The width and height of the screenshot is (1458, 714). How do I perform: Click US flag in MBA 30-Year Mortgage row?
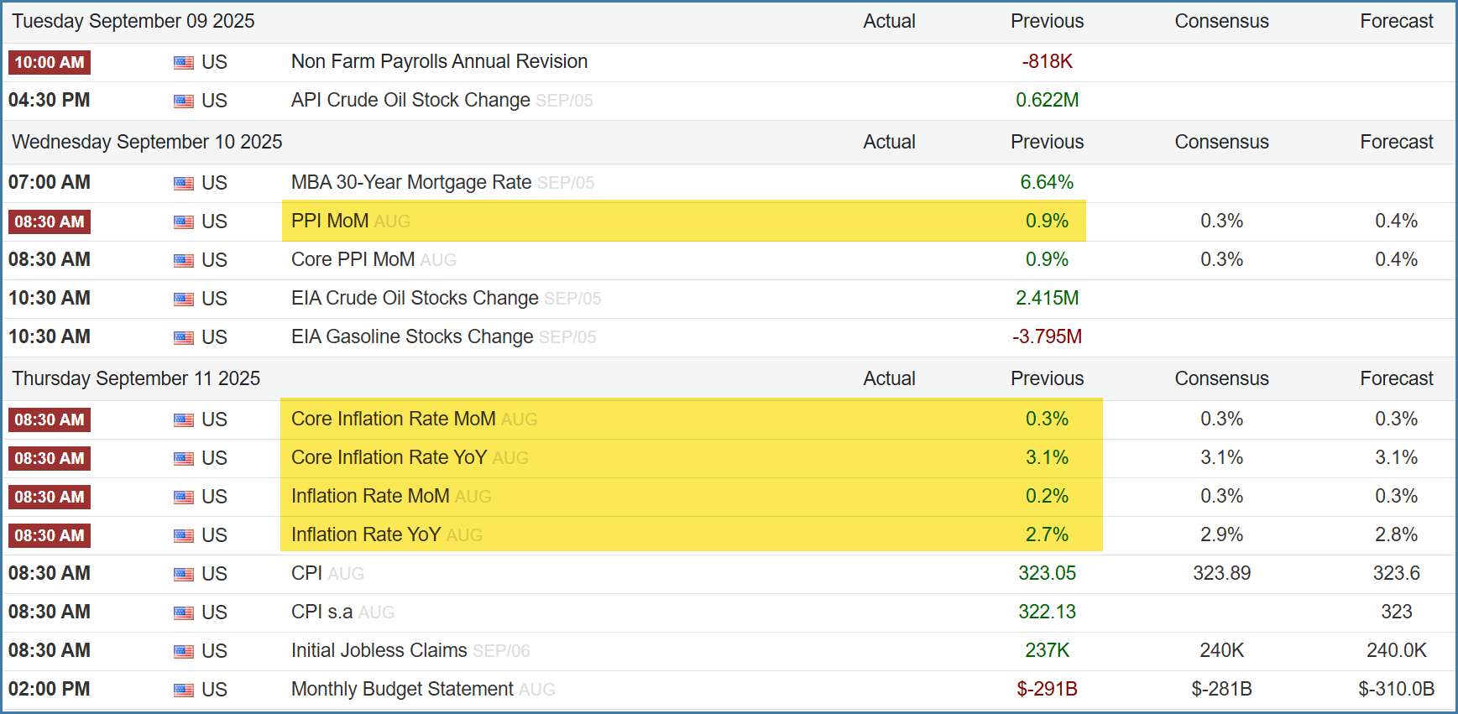pos(184,184)
